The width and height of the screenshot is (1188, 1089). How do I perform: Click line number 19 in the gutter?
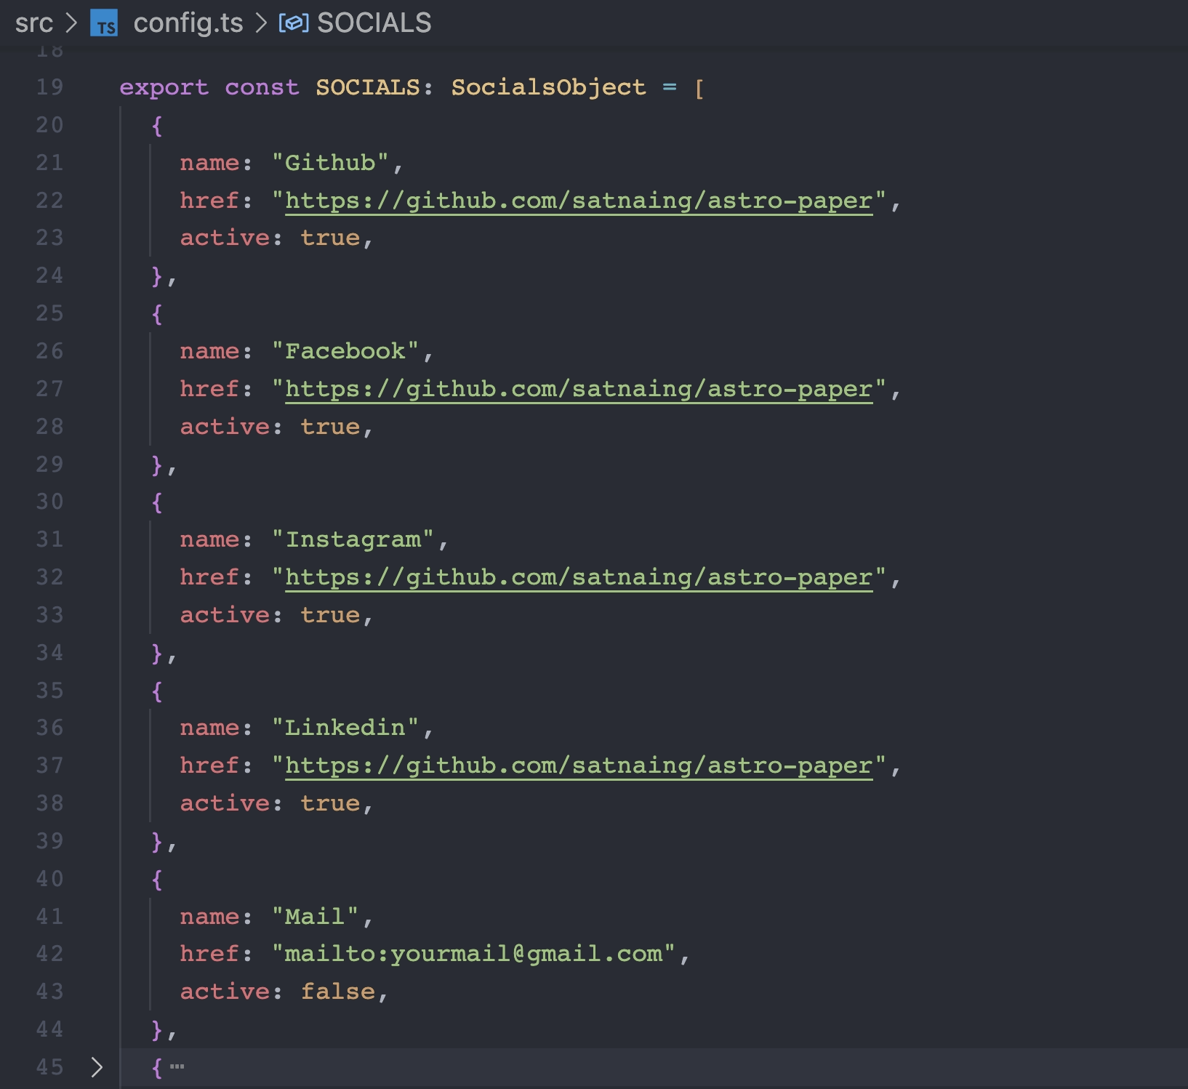[49, 87]
